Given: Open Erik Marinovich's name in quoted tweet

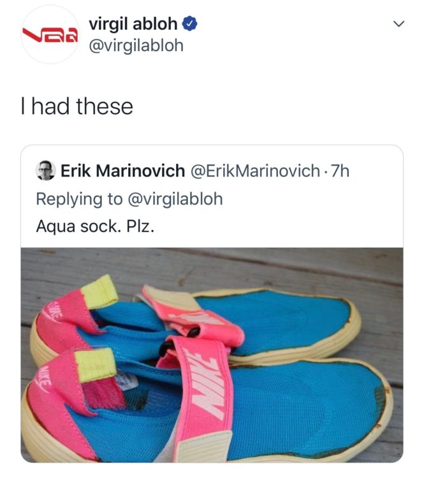Looking at the screenshot, I should pos(122,170).
